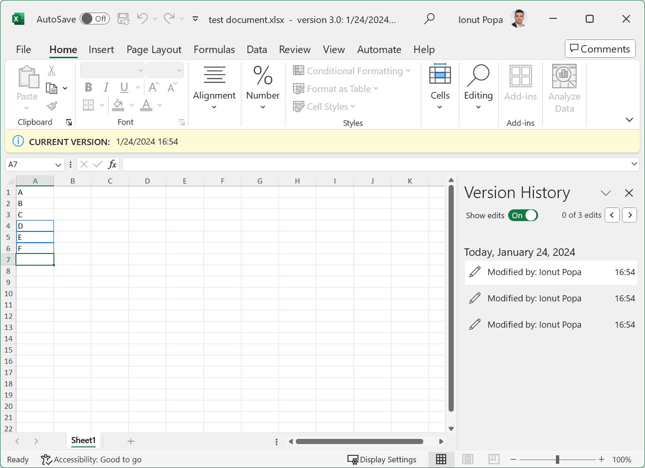
Task: Click the Insert Function fx icon
Action: point(112,164)
